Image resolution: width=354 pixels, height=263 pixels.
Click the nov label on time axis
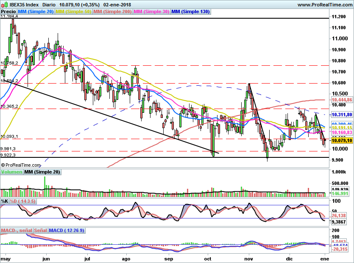[x=249, y=257]
